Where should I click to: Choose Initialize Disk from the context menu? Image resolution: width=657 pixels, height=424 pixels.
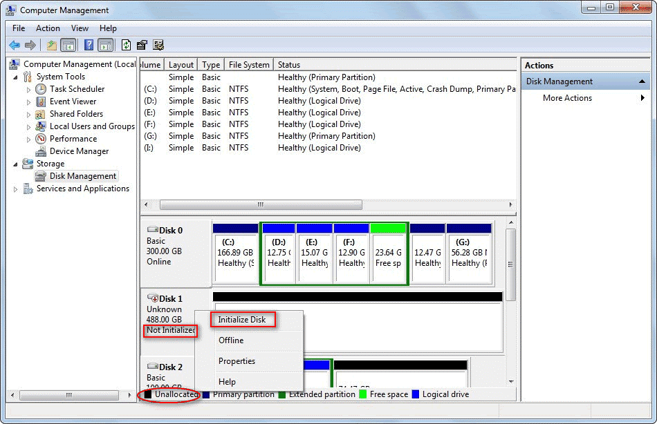[242, 319]
